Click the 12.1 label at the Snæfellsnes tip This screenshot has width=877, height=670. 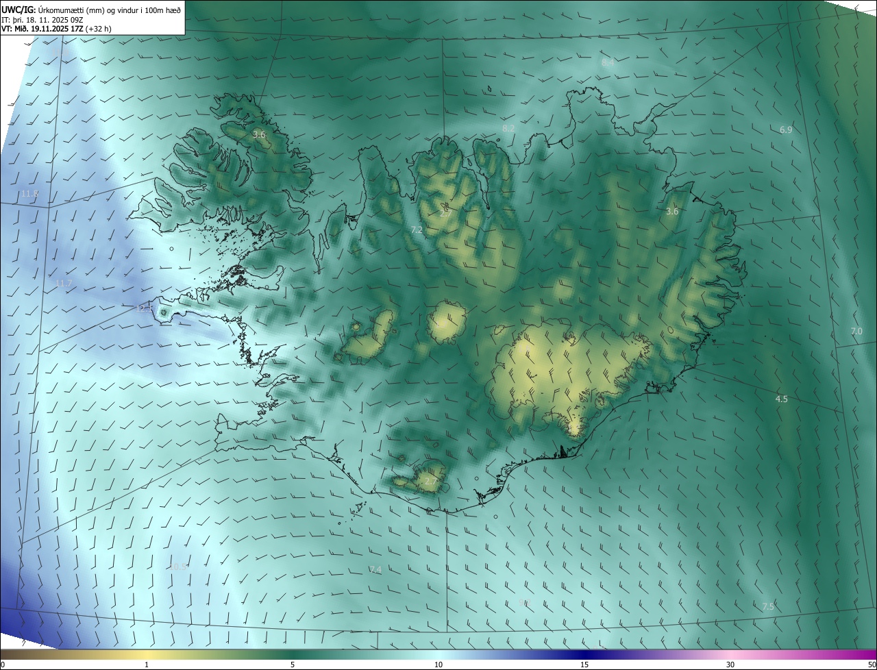point(145,309)
